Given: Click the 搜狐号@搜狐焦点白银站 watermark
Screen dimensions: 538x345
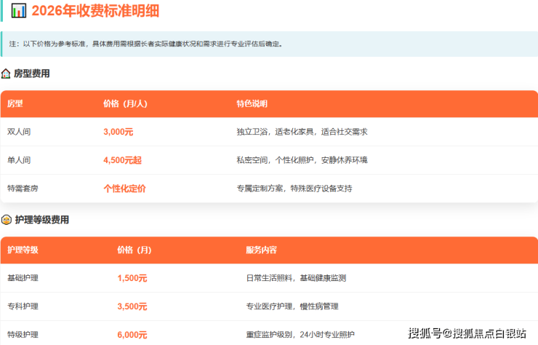Looking at the screenshot, I should (467, 333).
